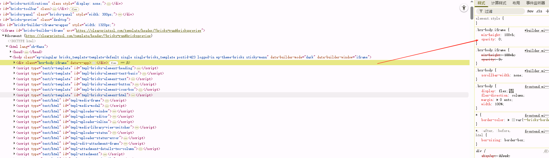Edit flex-direction value column

pyautogui.click(x=518, y=96)
